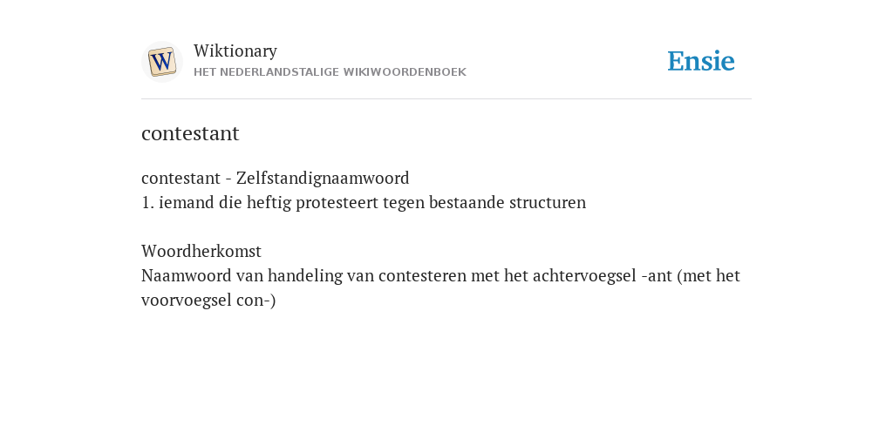Click the word contesteren in etymology
The image size is (893, 446).
coord(422,276)
